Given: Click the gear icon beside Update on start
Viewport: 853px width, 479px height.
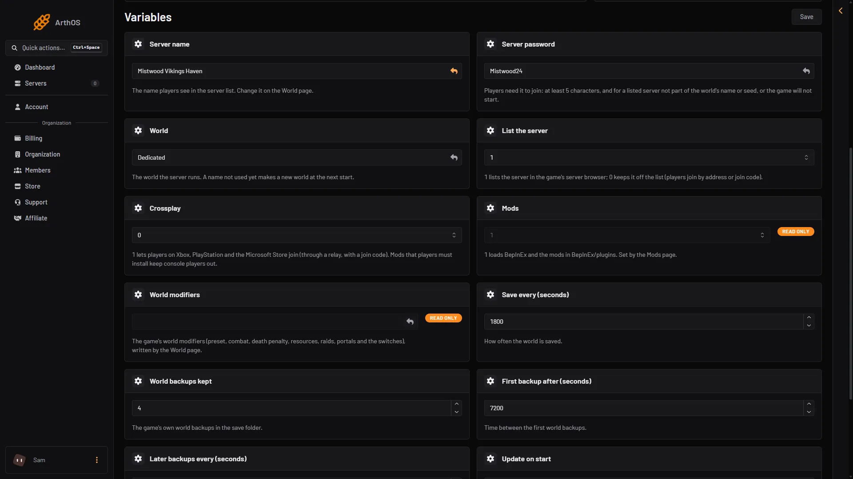Looking at the screenshot, I should pos(490,459).
